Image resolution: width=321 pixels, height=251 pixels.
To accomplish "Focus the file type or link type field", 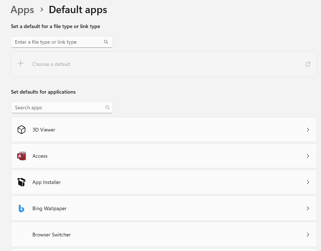I will point(62,42).
